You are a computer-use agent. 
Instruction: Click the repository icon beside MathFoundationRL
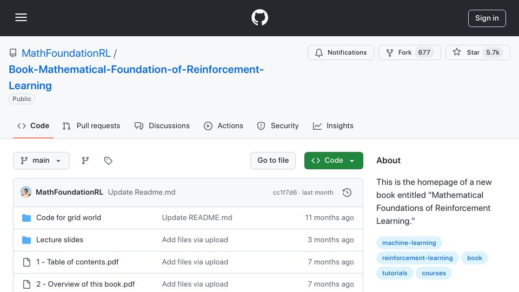(x=13, y=53)
